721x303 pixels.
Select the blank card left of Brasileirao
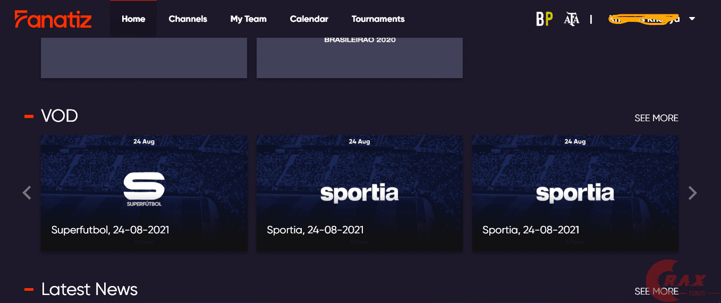coord(144,57)
